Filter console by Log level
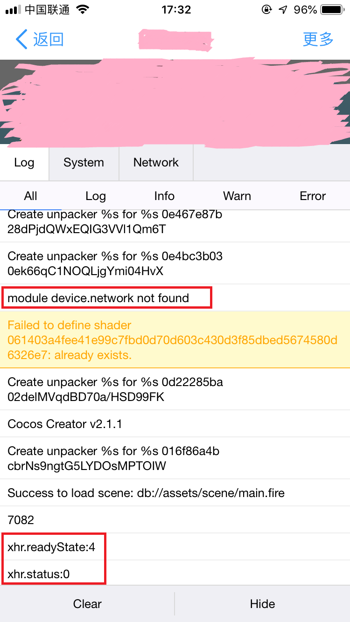 96,196
